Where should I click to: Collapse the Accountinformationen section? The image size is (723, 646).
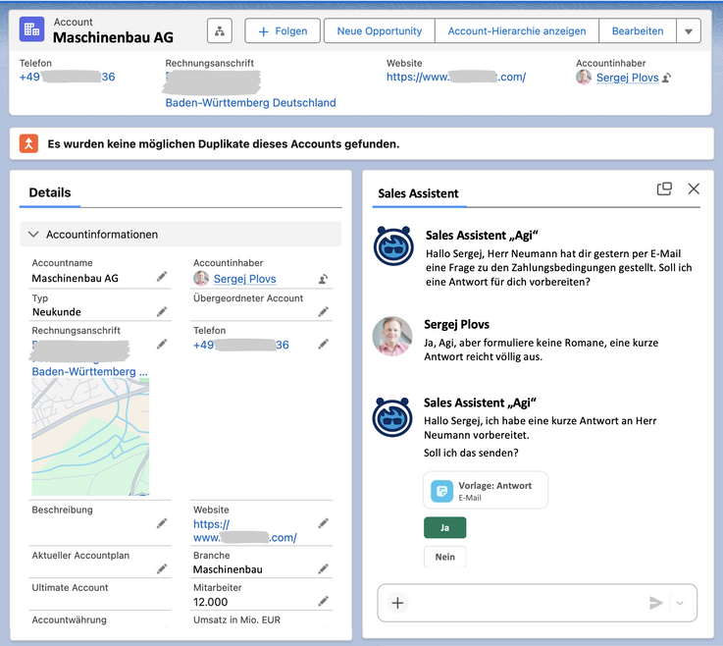click(34, 235)
